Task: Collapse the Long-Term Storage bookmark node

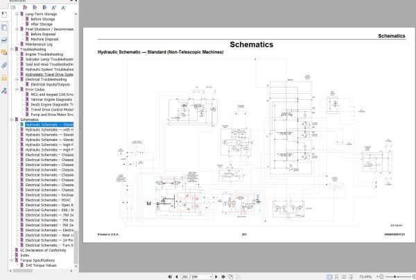Action: (x=17, y=14)
